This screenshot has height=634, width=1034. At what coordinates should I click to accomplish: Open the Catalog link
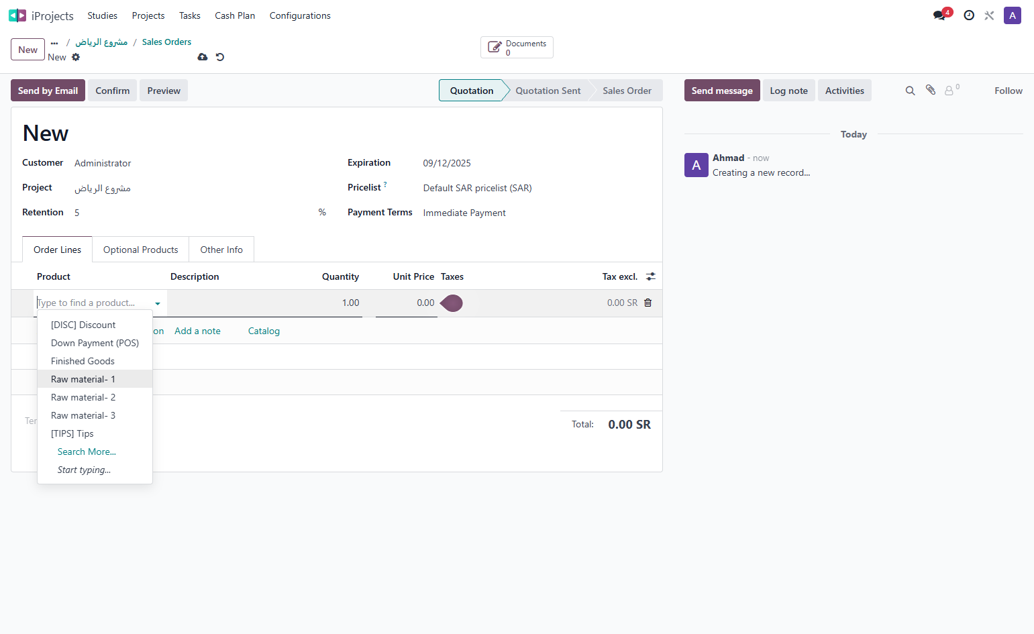tap(264, 331)
